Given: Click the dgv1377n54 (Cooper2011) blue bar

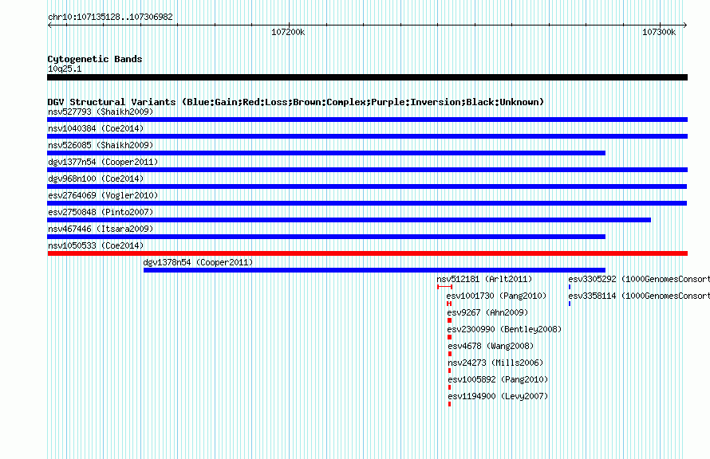Looking at the screenshot, I should [367, 170].
